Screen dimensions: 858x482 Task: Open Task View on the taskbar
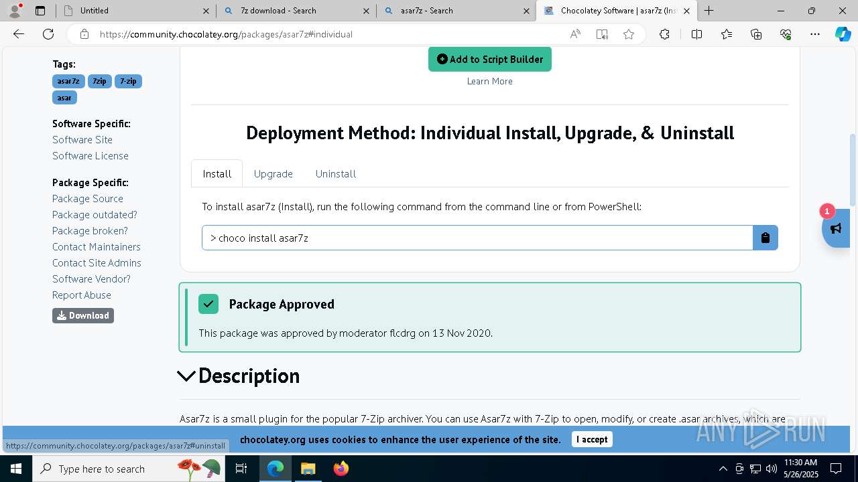click(x=241, y=469)
